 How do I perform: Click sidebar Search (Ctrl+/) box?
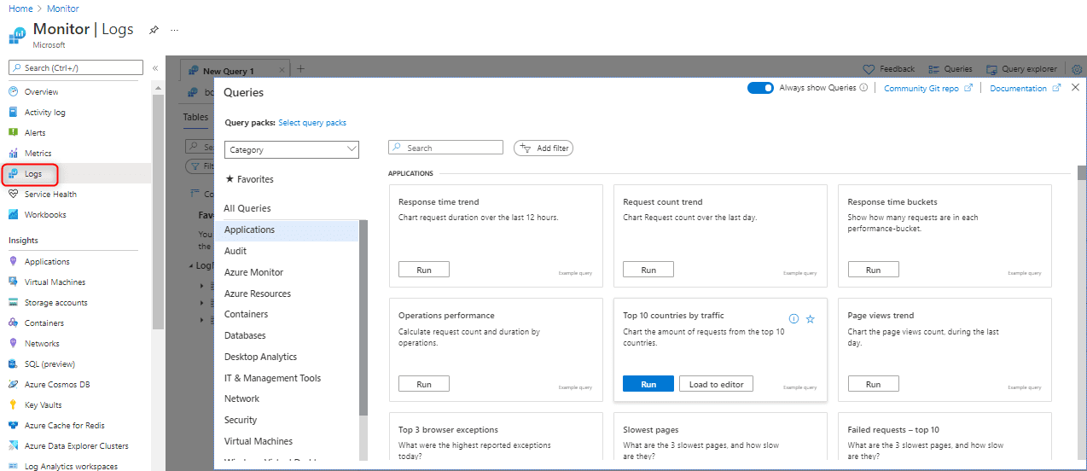(x=76, y=67)
